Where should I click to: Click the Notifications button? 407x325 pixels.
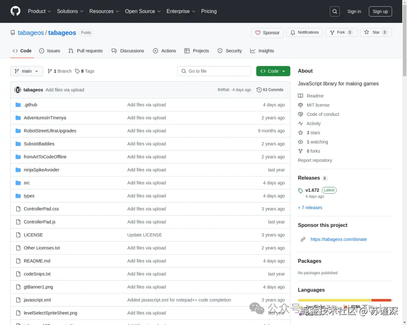coord(304,32)
